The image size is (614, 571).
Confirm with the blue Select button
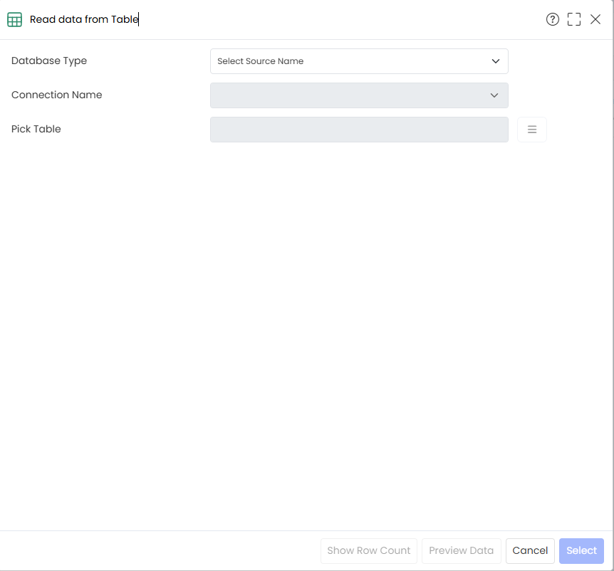point(581,550)
